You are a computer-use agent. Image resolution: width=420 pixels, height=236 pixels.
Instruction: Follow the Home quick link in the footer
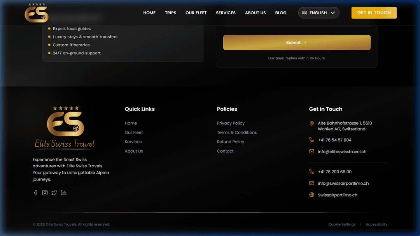click(x=131, y=123)
